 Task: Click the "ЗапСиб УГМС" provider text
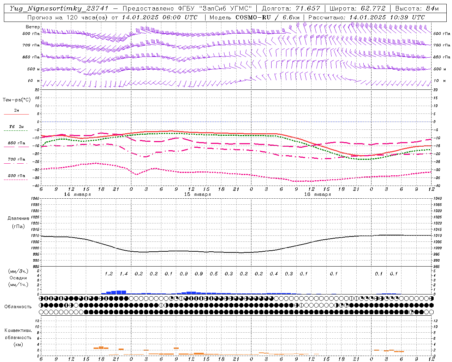click(226, 8)
